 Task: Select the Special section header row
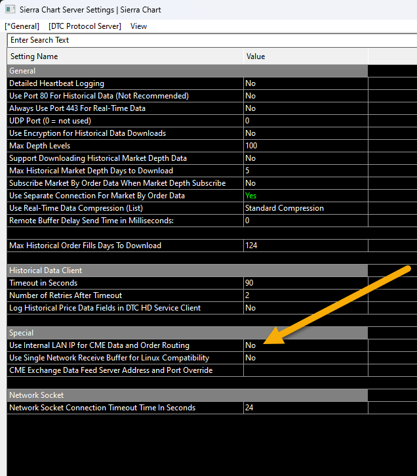coord(188,333)
